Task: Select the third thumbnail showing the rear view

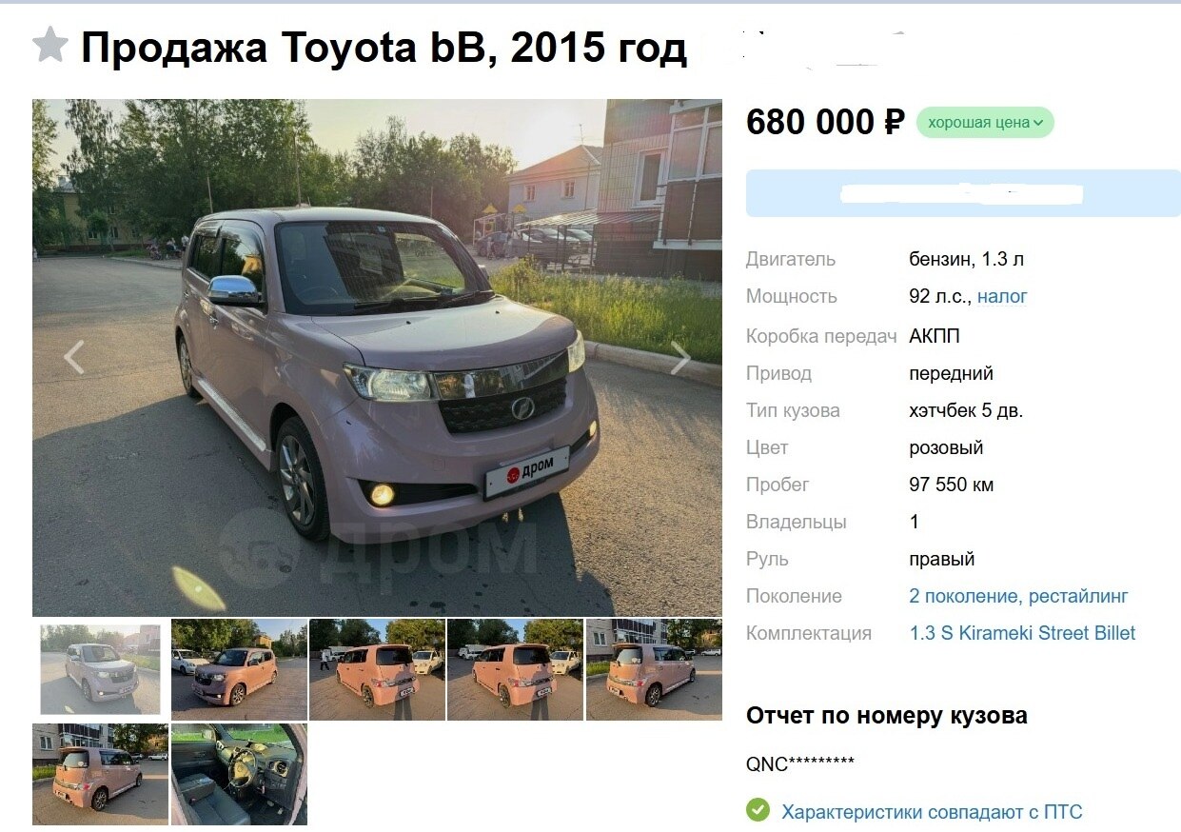Action: [377, 669]
